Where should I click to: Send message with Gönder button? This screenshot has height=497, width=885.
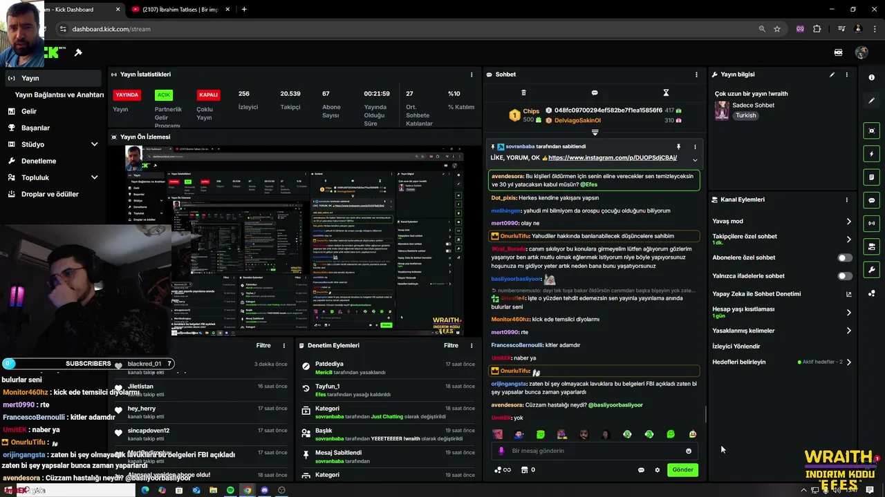(682, 470)
